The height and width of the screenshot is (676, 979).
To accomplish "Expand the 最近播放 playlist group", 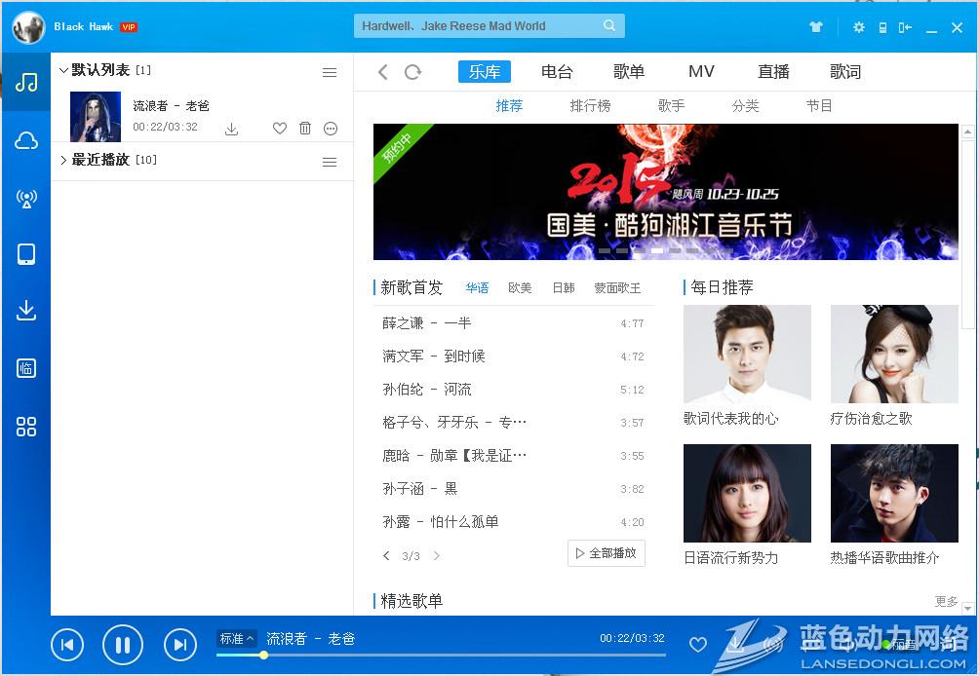I will (64, 160).
